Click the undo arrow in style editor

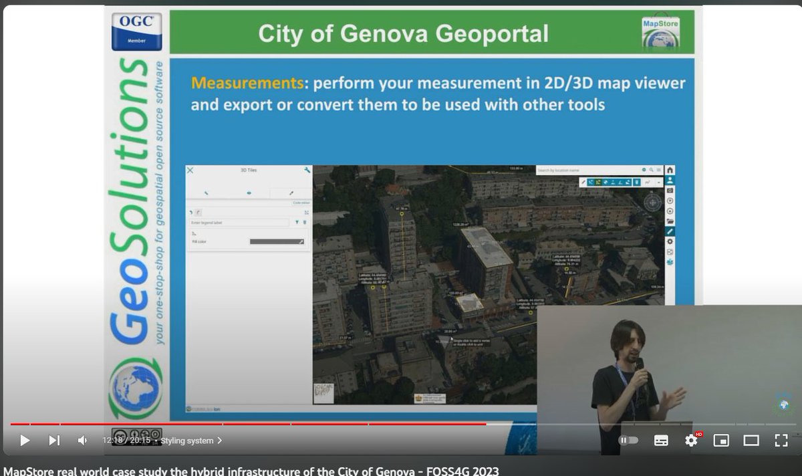click(191, 212)
